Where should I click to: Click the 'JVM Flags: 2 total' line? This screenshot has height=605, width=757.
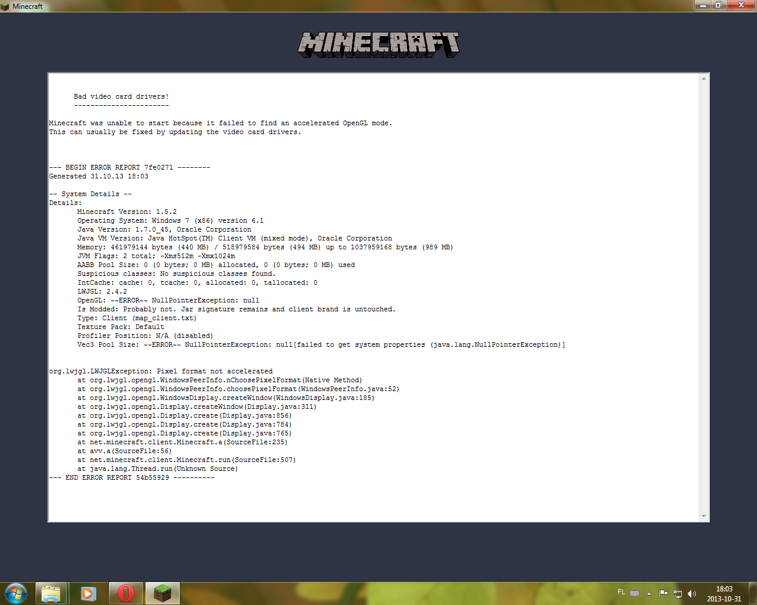coord(156,256)
